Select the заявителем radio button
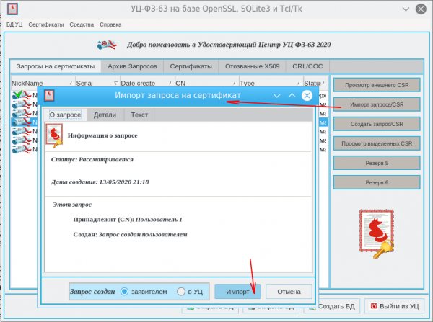Viewport: 433px width, 322px height. point(126,291)
